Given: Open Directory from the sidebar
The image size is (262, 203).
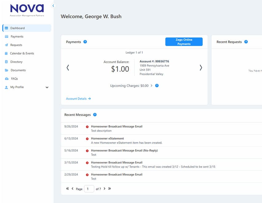Looking at the screenshot, I should (x=16, y=62).
